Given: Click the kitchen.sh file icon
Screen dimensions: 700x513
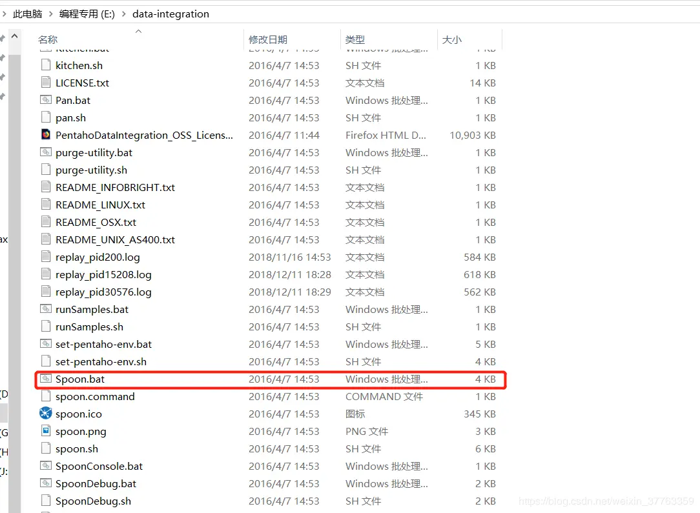Looking at the screenshot, I should click(x=46, y=65).
